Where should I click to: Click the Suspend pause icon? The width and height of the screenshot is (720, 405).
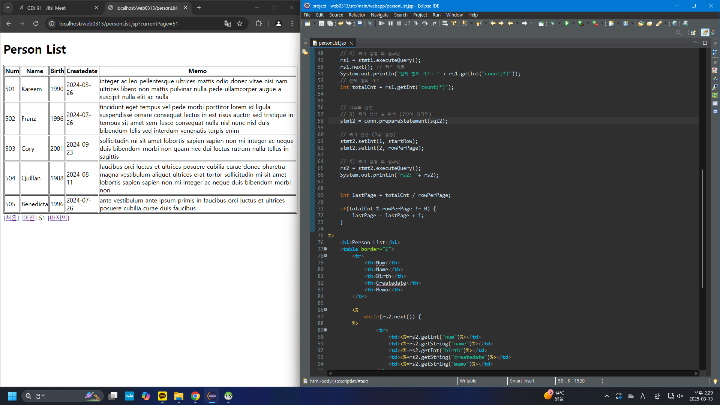[390, 23]
